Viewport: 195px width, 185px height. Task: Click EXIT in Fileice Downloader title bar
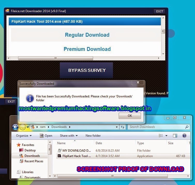(159, 11)
